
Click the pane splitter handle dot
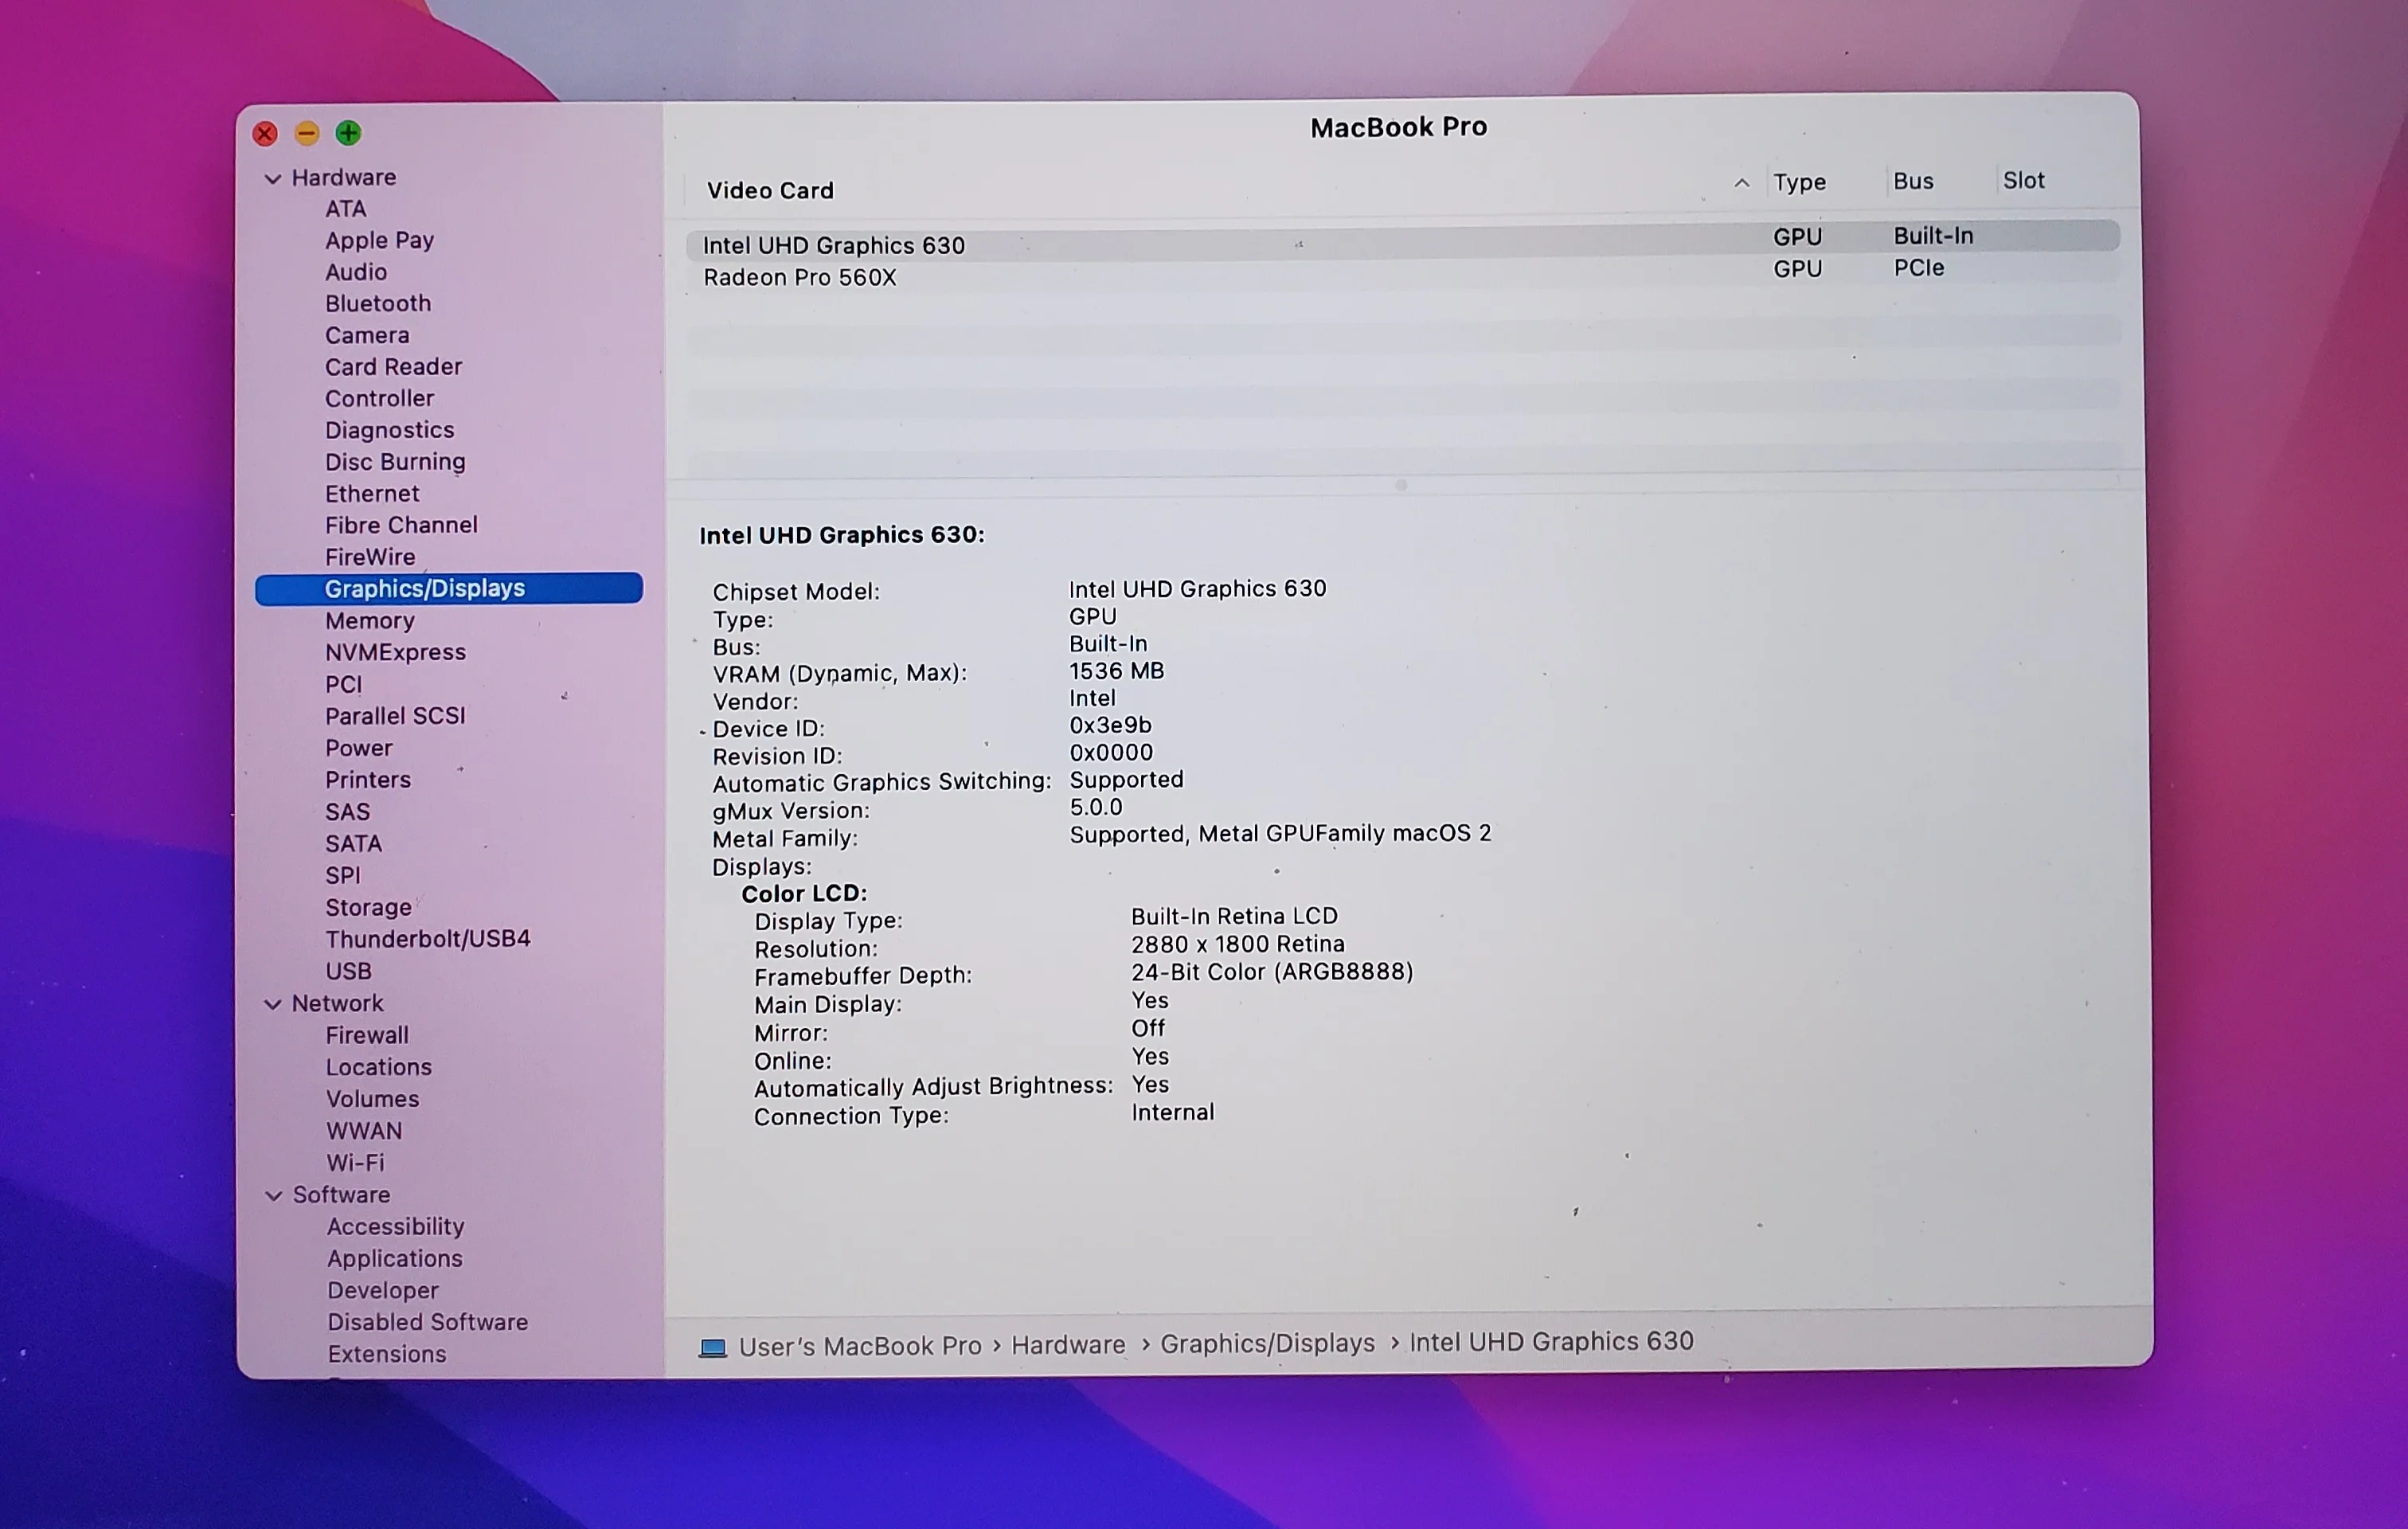pyautogui.click(x=1401, y=486)
